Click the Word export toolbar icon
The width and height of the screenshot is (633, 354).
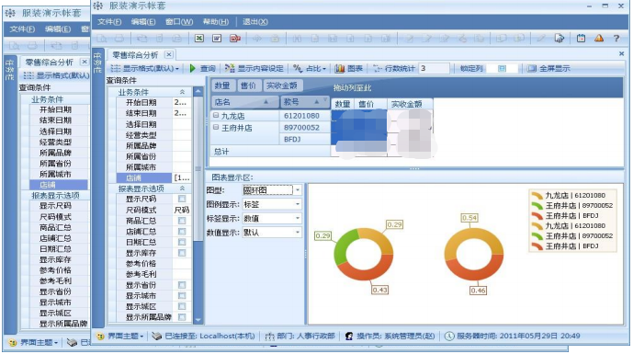(x=217, y=39)
